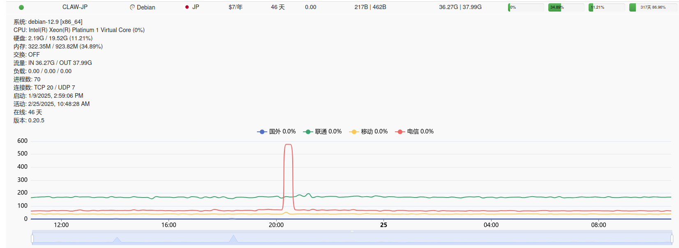Click the memory usage bar showing 34.89%
Viewport: 679px width, 248px height.
pos(566,7)
